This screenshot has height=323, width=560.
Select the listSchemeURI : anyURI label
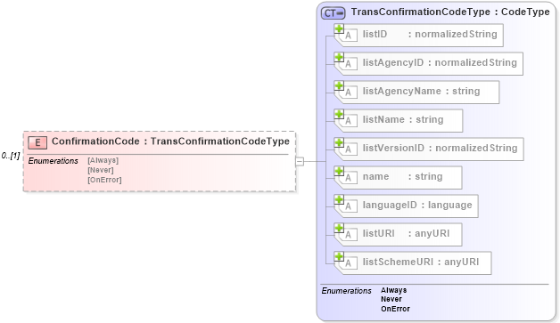[421, 262]
